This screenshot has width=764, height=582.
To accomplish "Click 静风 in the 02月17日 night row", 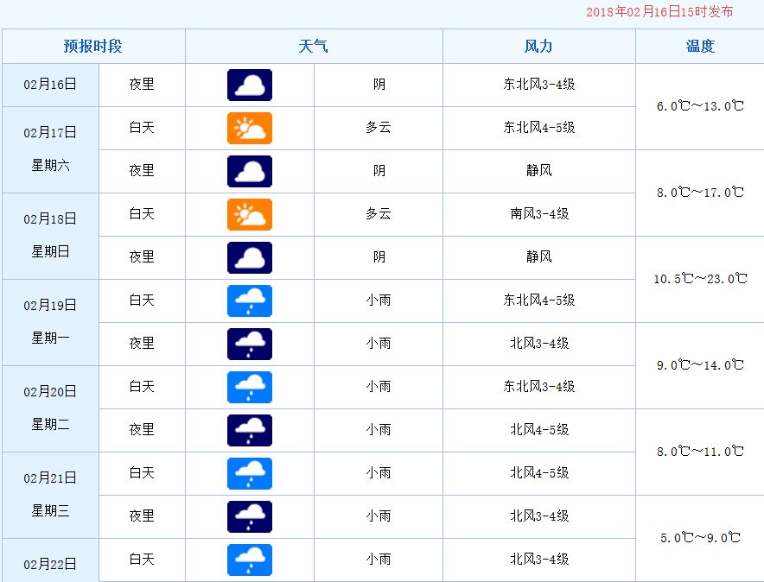I will pos(539,170).
